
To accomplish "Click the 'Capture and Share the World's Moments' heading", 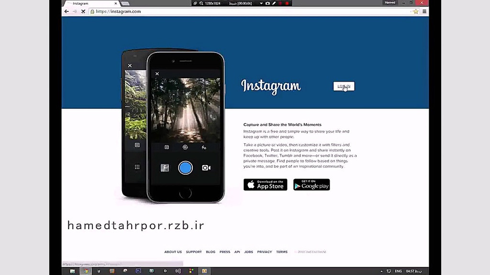I will 282,125.
